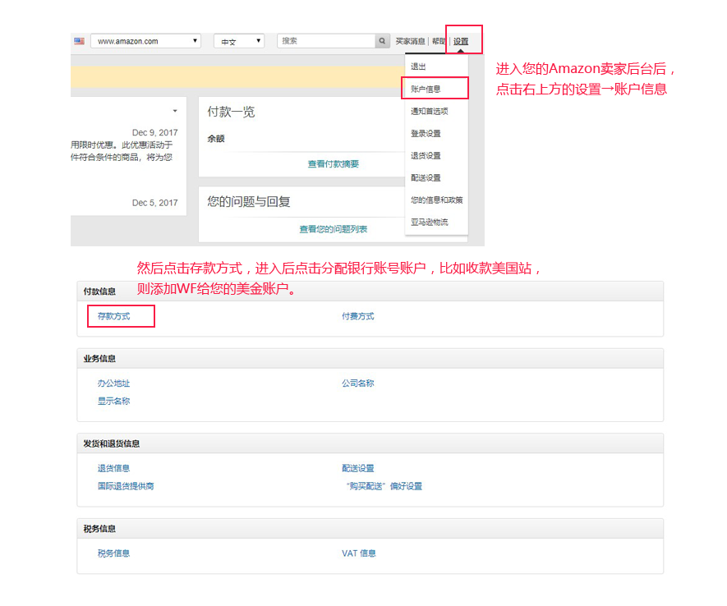Click the Dec 5, 2017 date
This screenshot has width=727, height=606.
click(x=155, y=203)
